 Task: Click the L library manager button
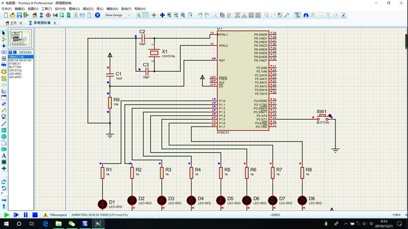15,52
